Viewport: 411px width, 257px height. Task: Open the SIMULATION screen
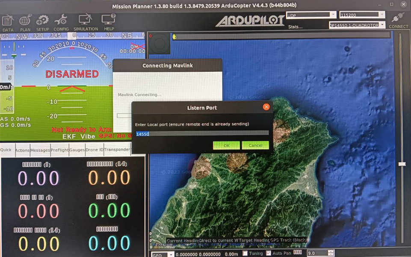coord(86,23)
